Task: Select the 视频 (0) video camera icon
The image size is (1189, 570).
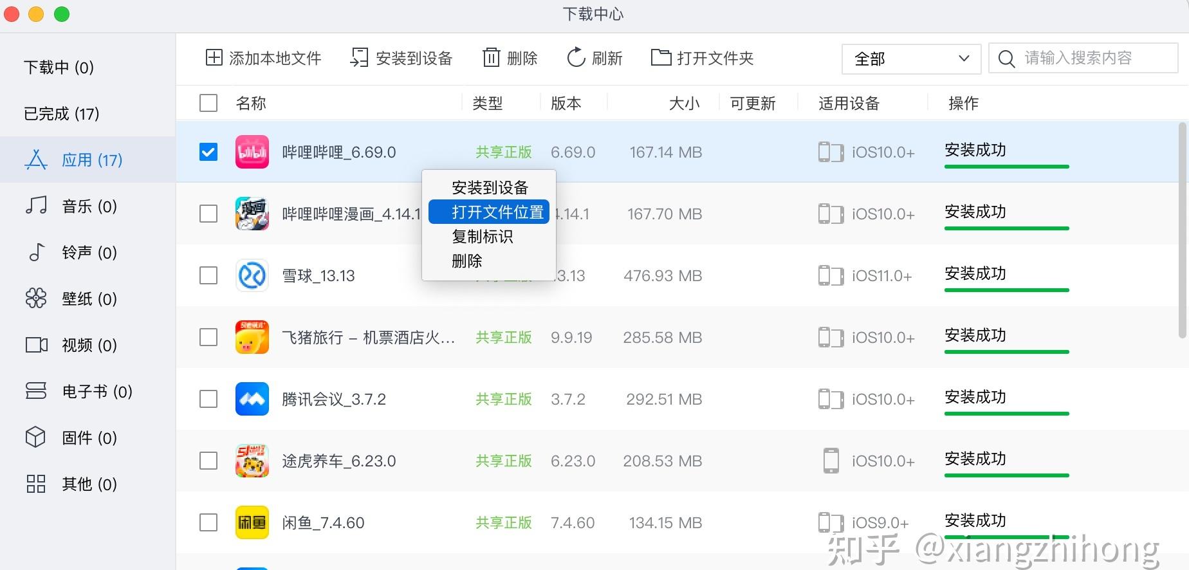Action: coord(37,345)
